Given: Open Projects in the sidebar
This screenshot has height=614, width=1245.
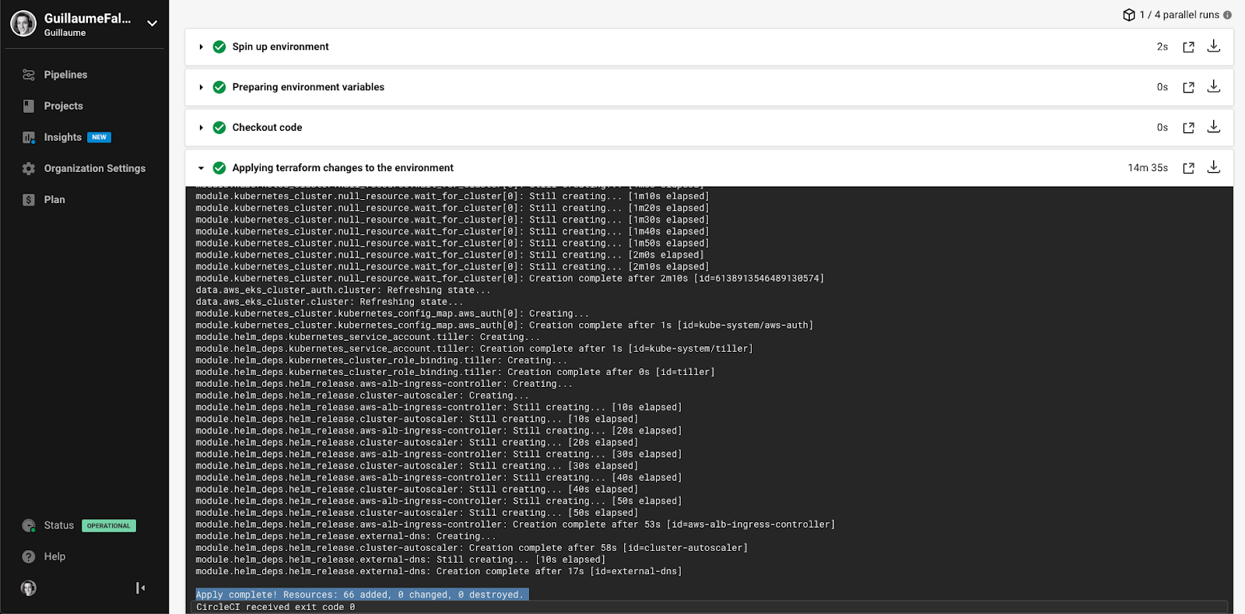Looking at the screenshot, I should pos(63,106).
